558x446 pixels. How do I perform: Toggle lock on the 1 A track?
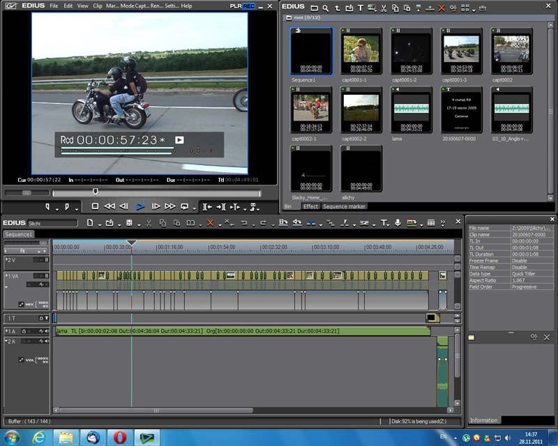(24, 331)
